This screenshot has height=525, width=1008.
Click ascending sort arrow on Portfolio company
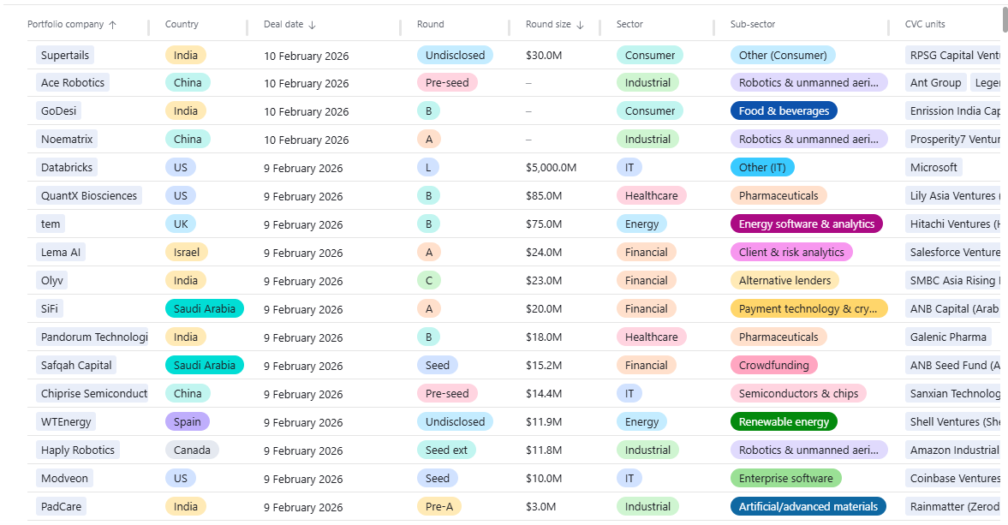112,25
